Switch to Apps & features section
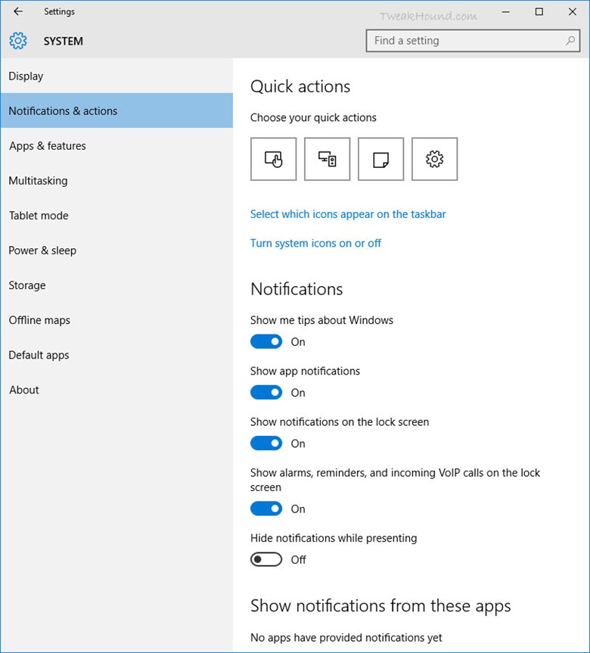The width and height of the screenshot is (590, 653). (48, 146)
